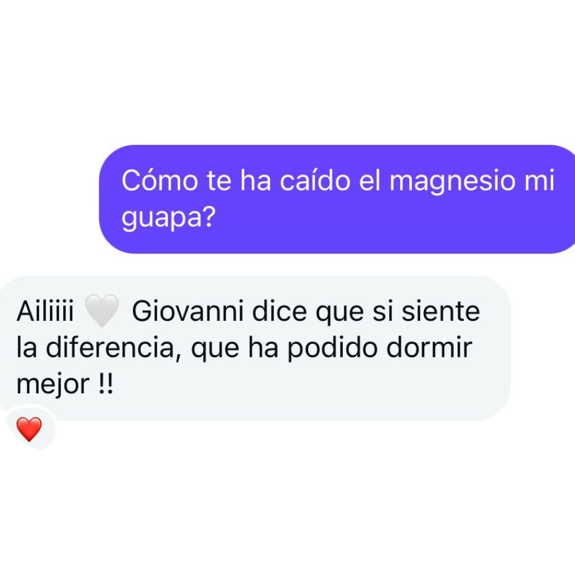Click the word "Cómo" in purple message

(x=160, y=180)
